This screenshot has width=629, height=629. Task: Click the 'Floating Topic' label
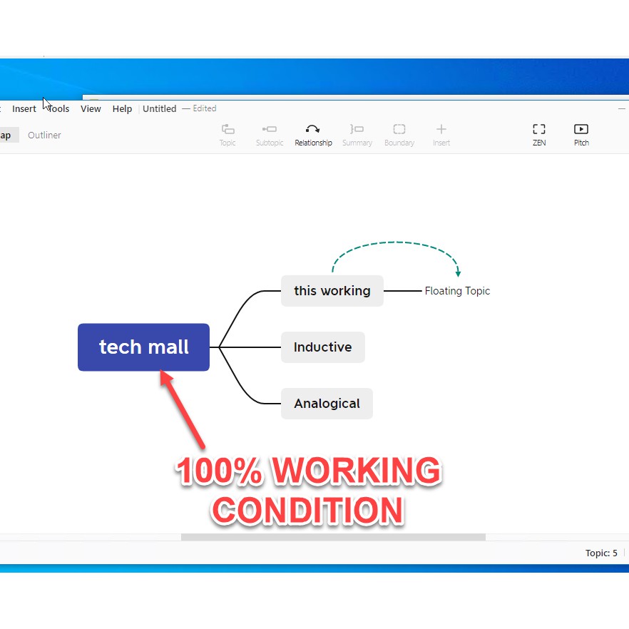point(457,291)
